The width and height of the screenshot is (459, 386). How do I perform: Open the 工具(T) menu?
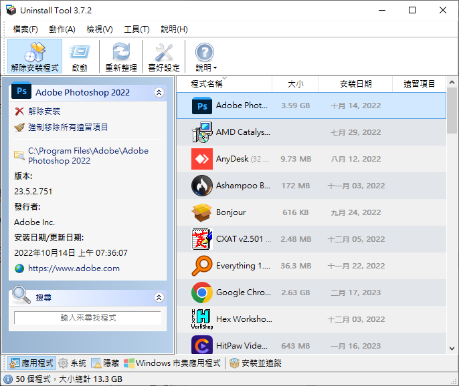point(136,29)
